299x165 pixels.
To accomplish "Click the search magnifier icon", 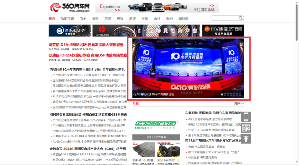I will [x=241, y=18].
